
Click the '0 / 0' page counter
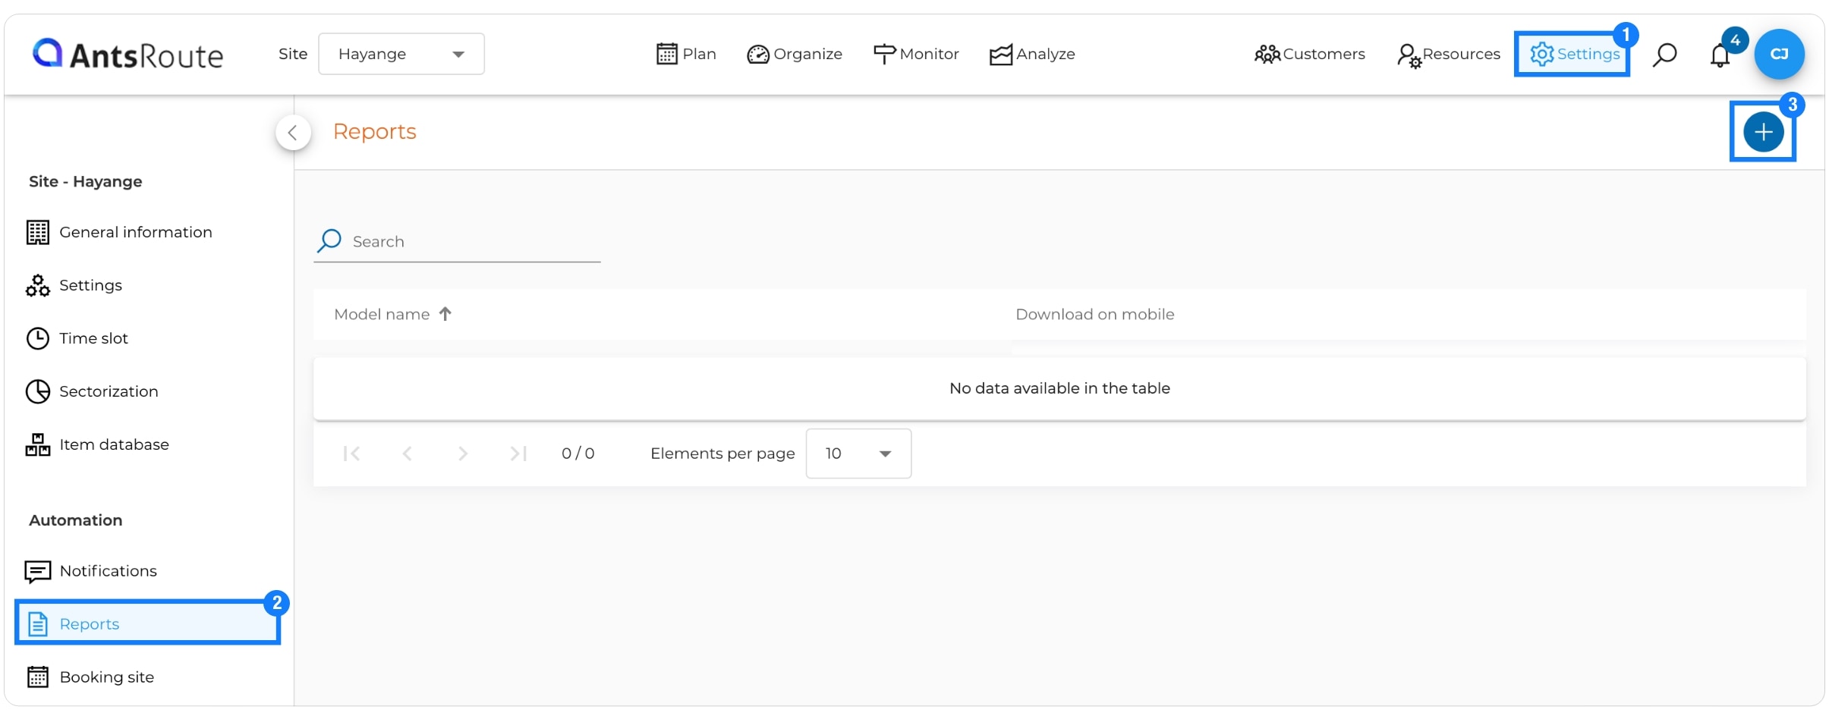click(578, 454)
